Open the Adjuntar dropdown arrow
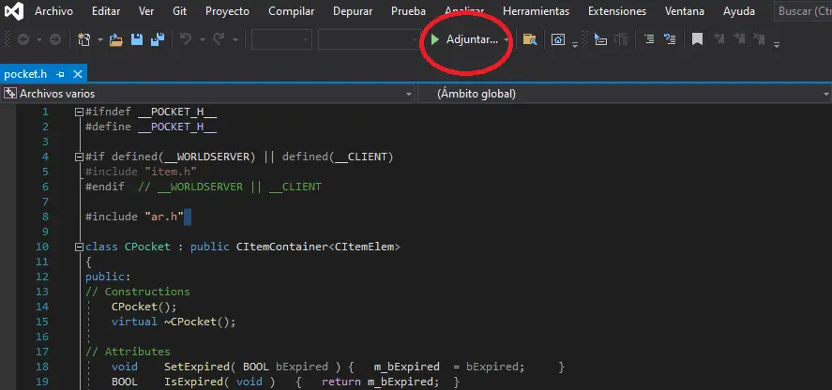832x390 pixels. coord(507,40)
